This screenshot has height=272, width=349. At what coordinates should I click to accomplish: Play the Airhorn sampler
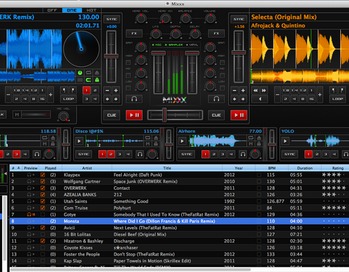click(x=182, y=141)
